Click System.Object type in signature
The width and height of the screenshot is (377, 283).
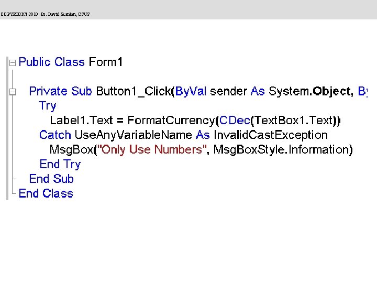pos(309,91)
